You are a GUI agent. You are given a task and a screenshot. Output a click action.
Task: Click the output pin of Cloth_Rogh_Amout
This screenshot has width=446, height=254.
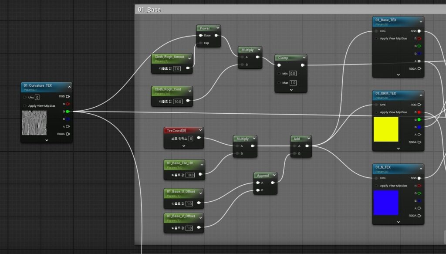coord(188,68)
